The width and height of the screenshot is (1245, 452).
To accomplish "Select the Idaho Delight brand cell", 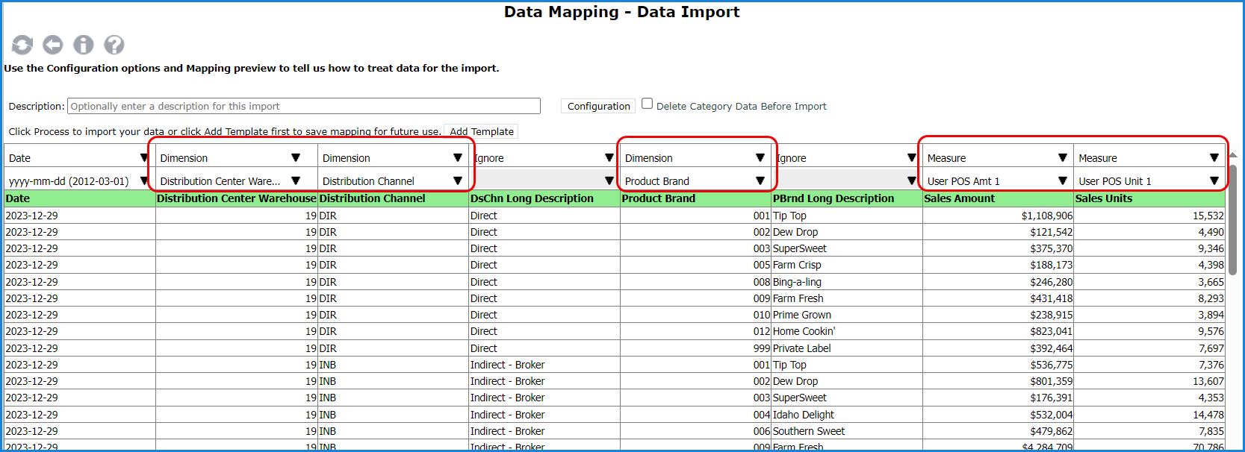I will pyautogui.click(x=847, y=415).
